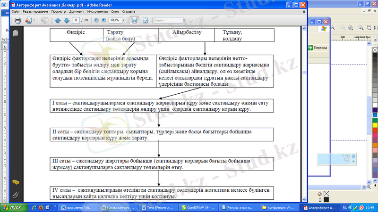
Task: Open the Comments panel in the left sidebar
Action: [16, 183]
